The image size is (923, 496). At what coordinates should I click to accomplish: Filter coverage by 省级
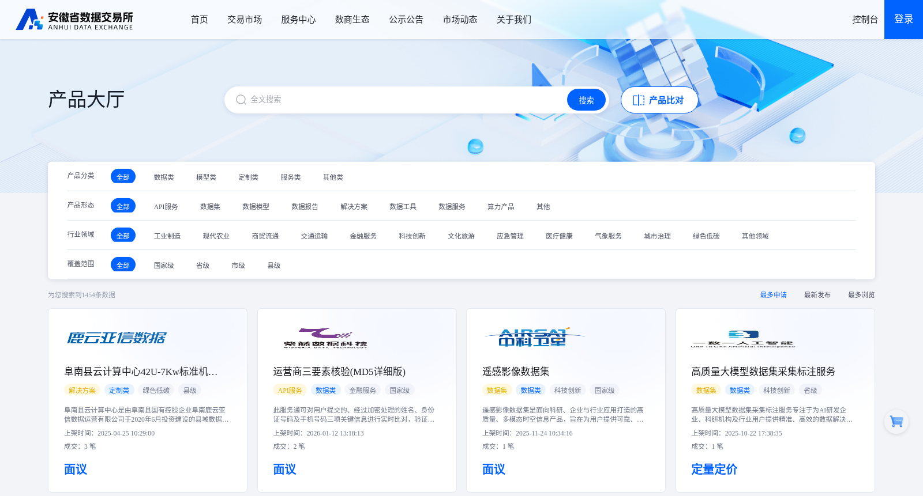pos(202,266)
